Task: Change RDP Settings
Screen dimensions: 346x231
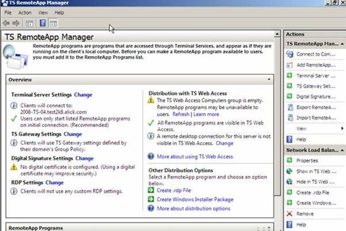Action: (54, 182)
